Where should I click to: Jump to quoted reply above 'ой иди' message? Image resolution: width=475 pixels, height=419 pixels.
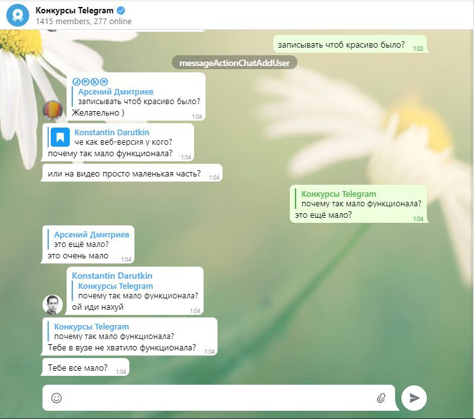pos(135,291)
